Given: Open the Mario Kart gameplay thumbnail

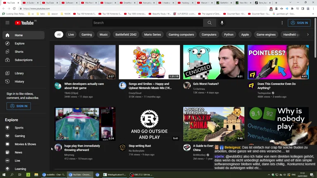Looking at the screenshot, I should coord(85,124).
